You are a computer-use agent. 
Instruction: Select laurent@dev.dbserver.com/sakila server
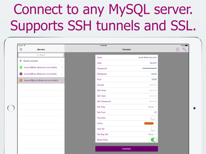click(x=41, y=67)
